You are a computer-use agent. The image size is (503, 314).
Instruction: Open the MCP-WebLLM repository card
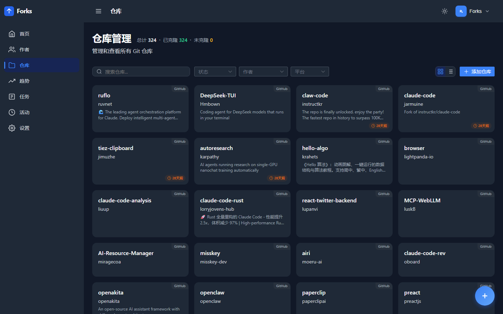pos(446,214)
